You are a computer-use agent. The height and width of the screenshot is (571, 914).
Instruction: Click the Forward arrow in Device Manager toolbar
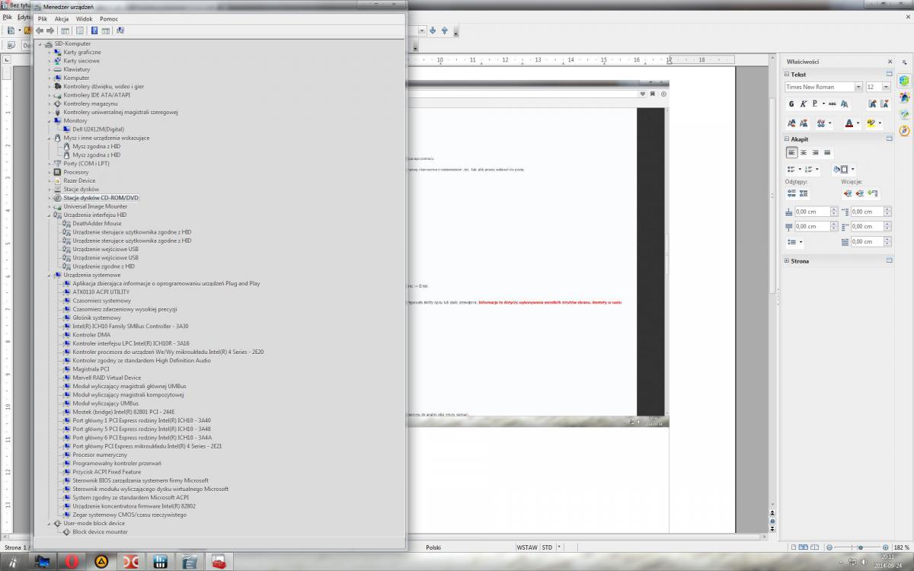click(x=50, y=30)
